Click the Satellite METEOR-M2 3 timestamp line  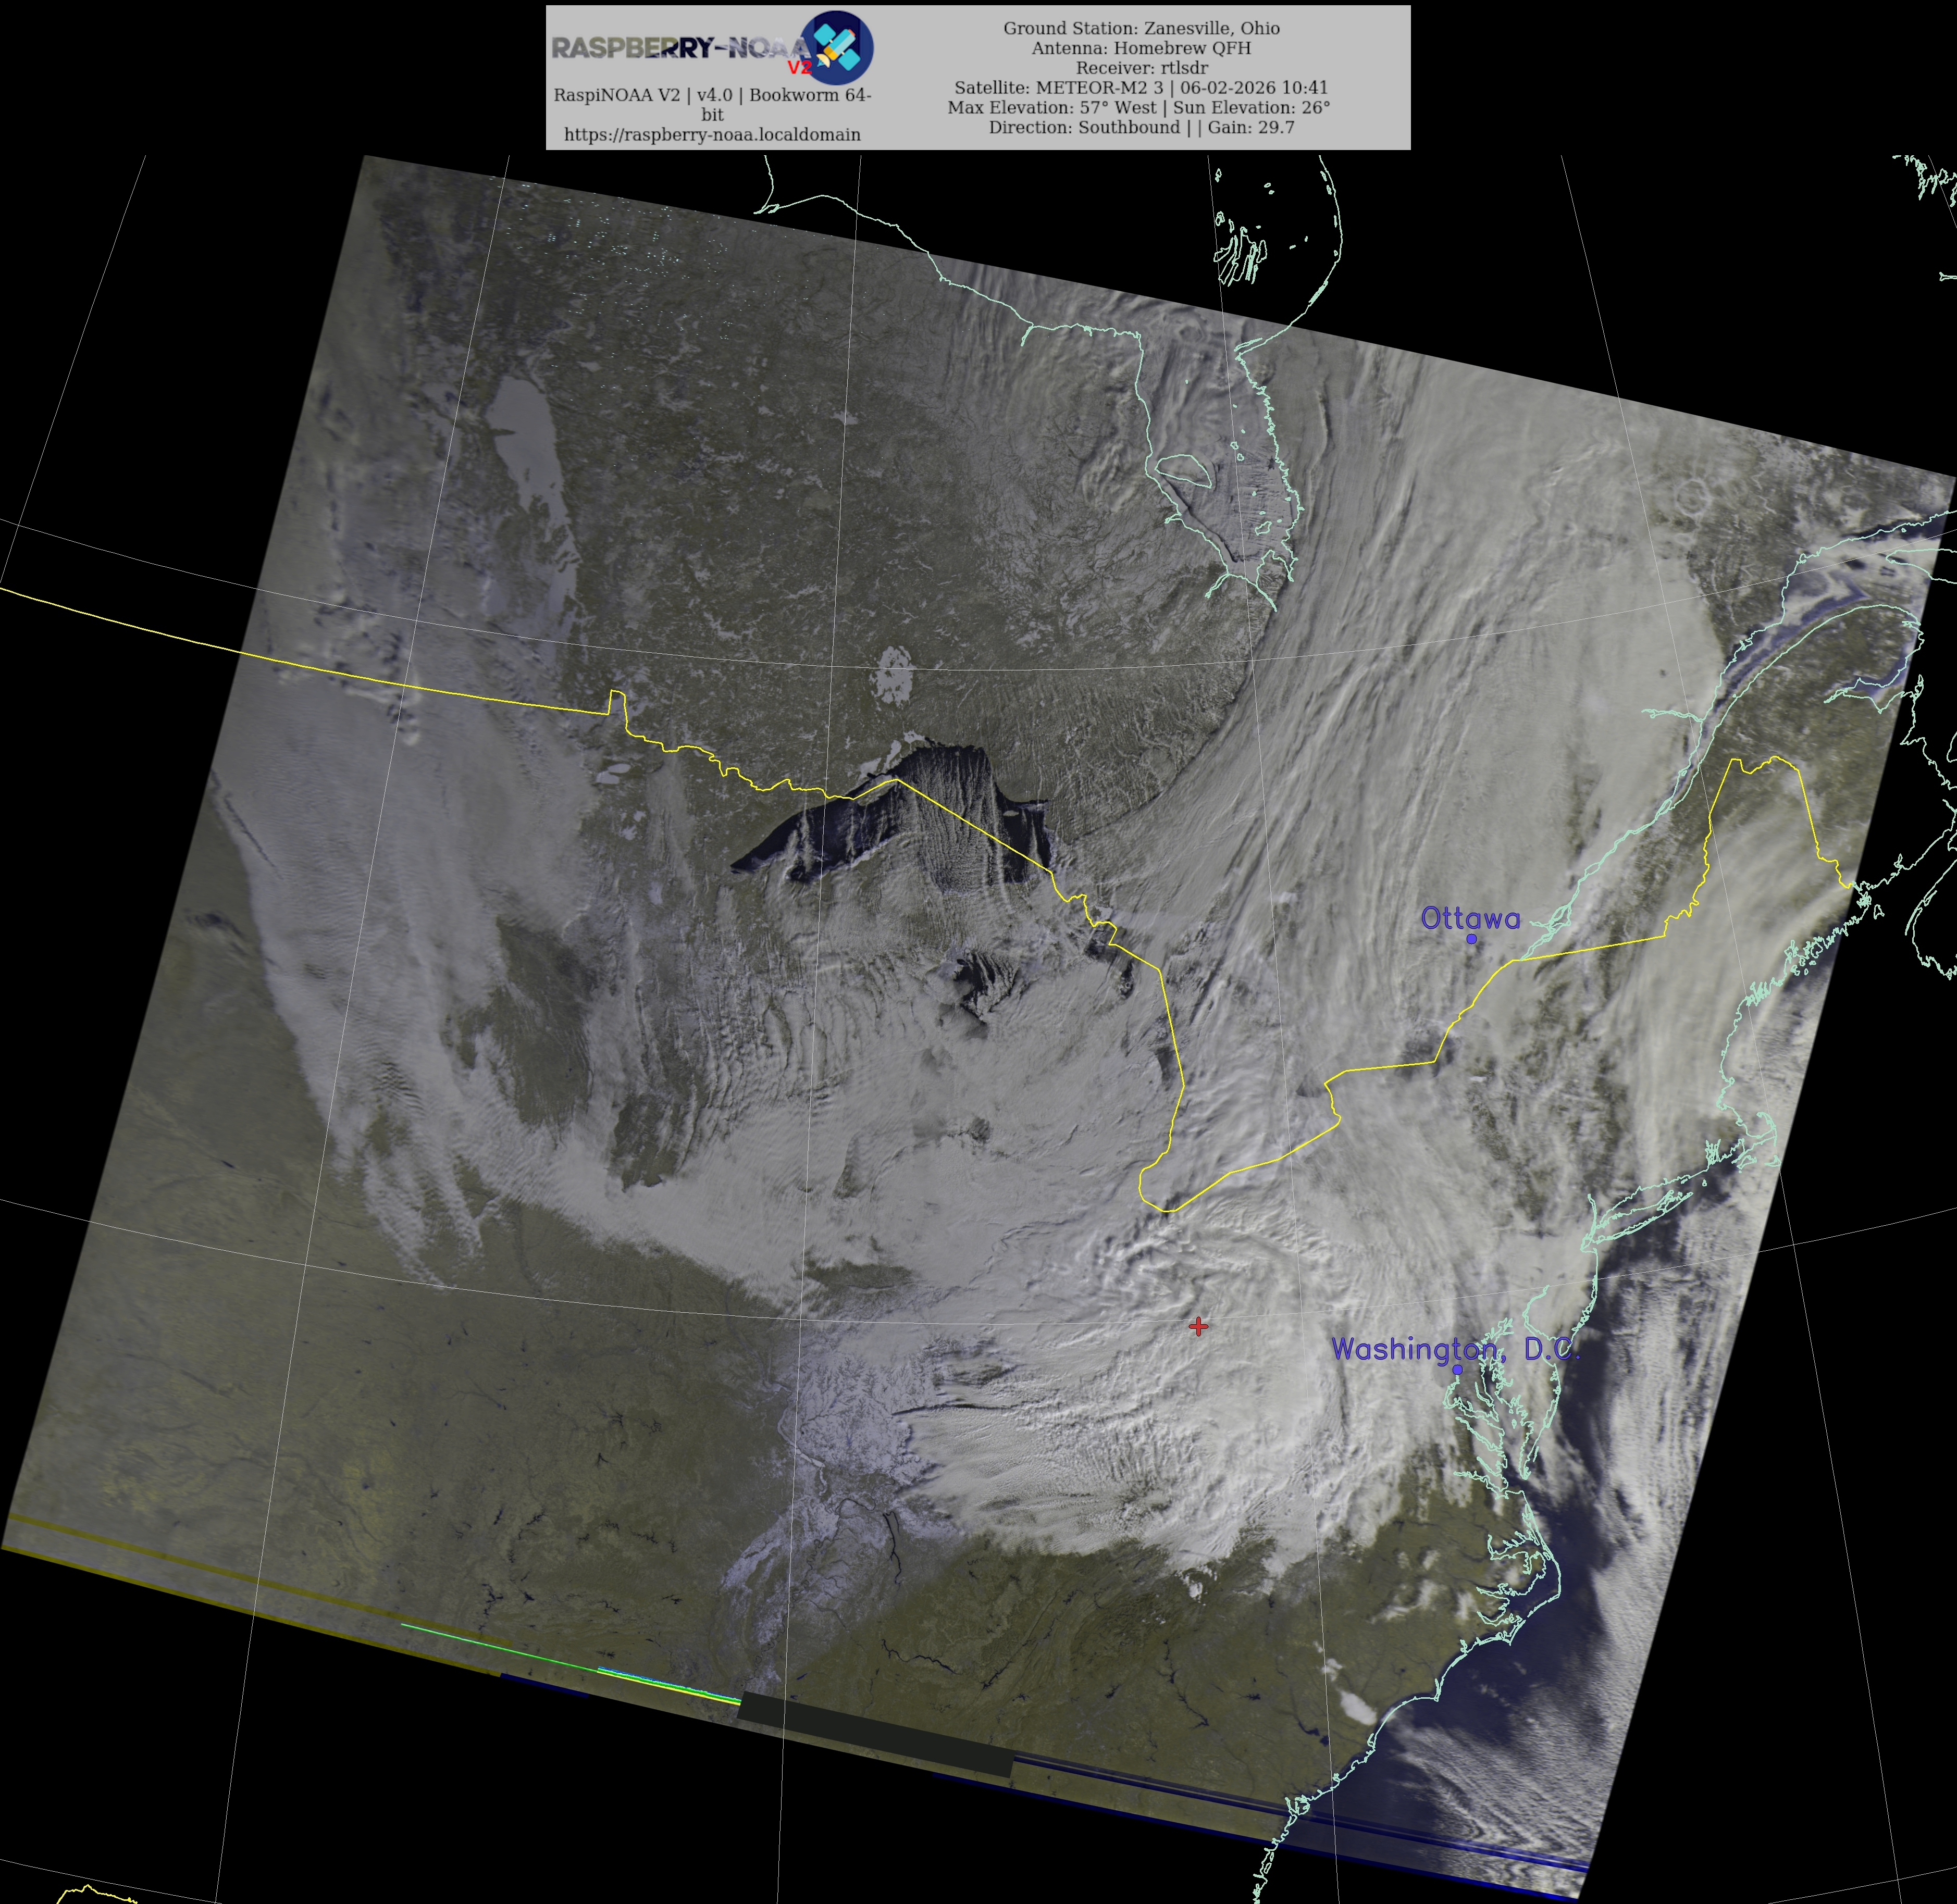coord(1141,88)
